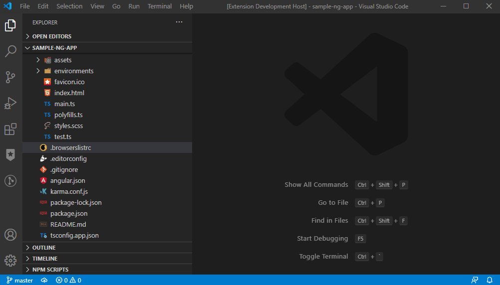Open the Help menu
Image resolution: width=500 pixels, height=285 pixels.
click(186, 6)
